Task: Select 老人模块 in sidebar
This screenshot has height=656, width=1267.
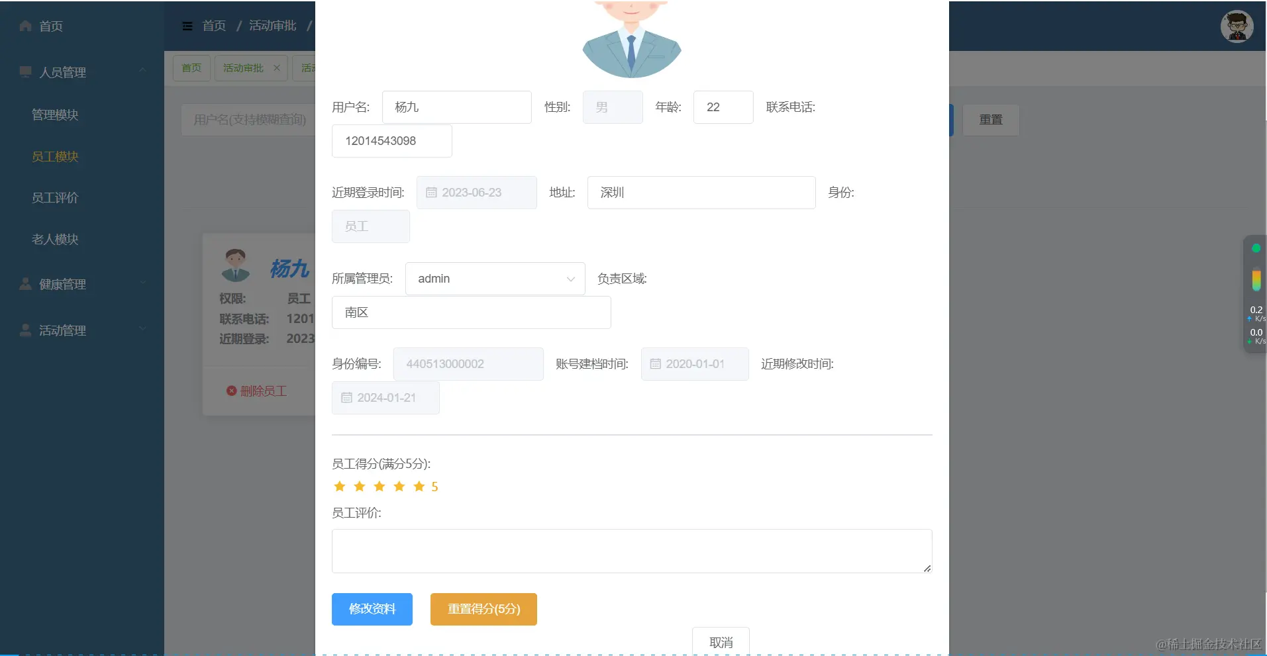Action: 55,239
